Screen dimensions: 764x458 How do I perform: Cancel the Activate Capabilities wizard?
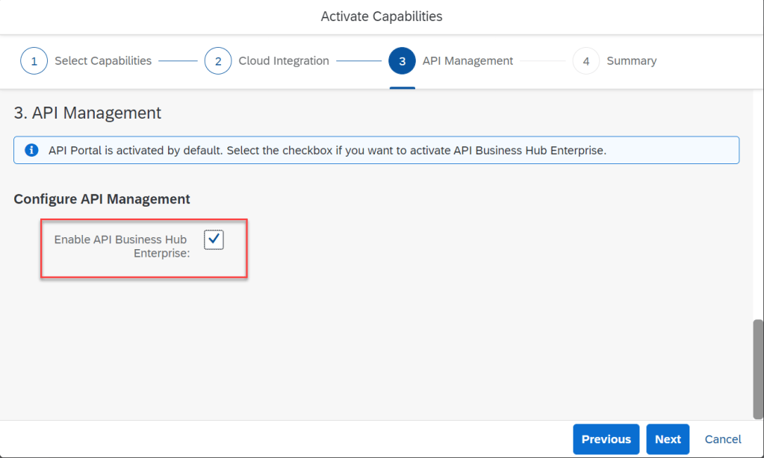(723, 439)
